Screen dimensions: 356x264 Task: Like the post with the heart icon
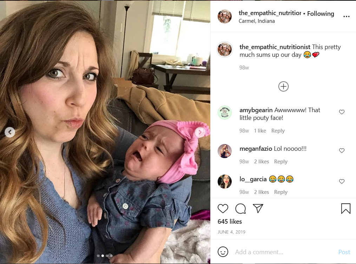coord(223,209)
